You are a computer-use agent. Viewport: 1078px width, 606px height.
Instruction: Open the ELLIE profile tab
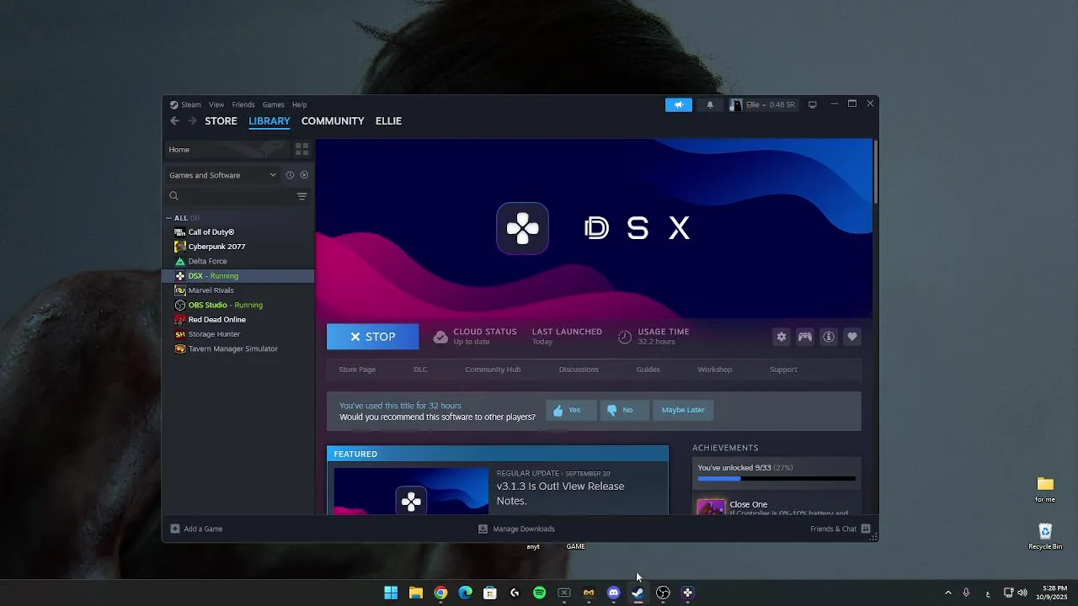[388, 121]
